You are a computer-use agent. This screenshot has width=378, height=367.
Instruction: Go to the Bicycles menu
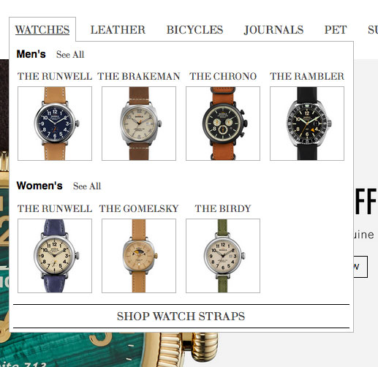[x=194, y=30]
